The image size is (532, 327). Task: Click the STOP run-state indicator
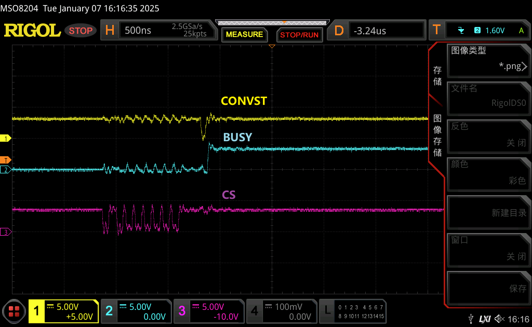pyautogui.click(x=81, y=31)
